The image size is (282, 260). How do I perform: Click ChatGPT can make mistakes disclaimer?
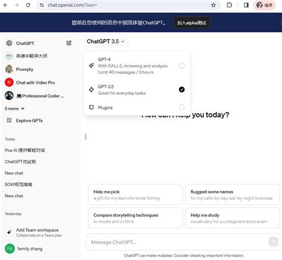coord(184,255)
